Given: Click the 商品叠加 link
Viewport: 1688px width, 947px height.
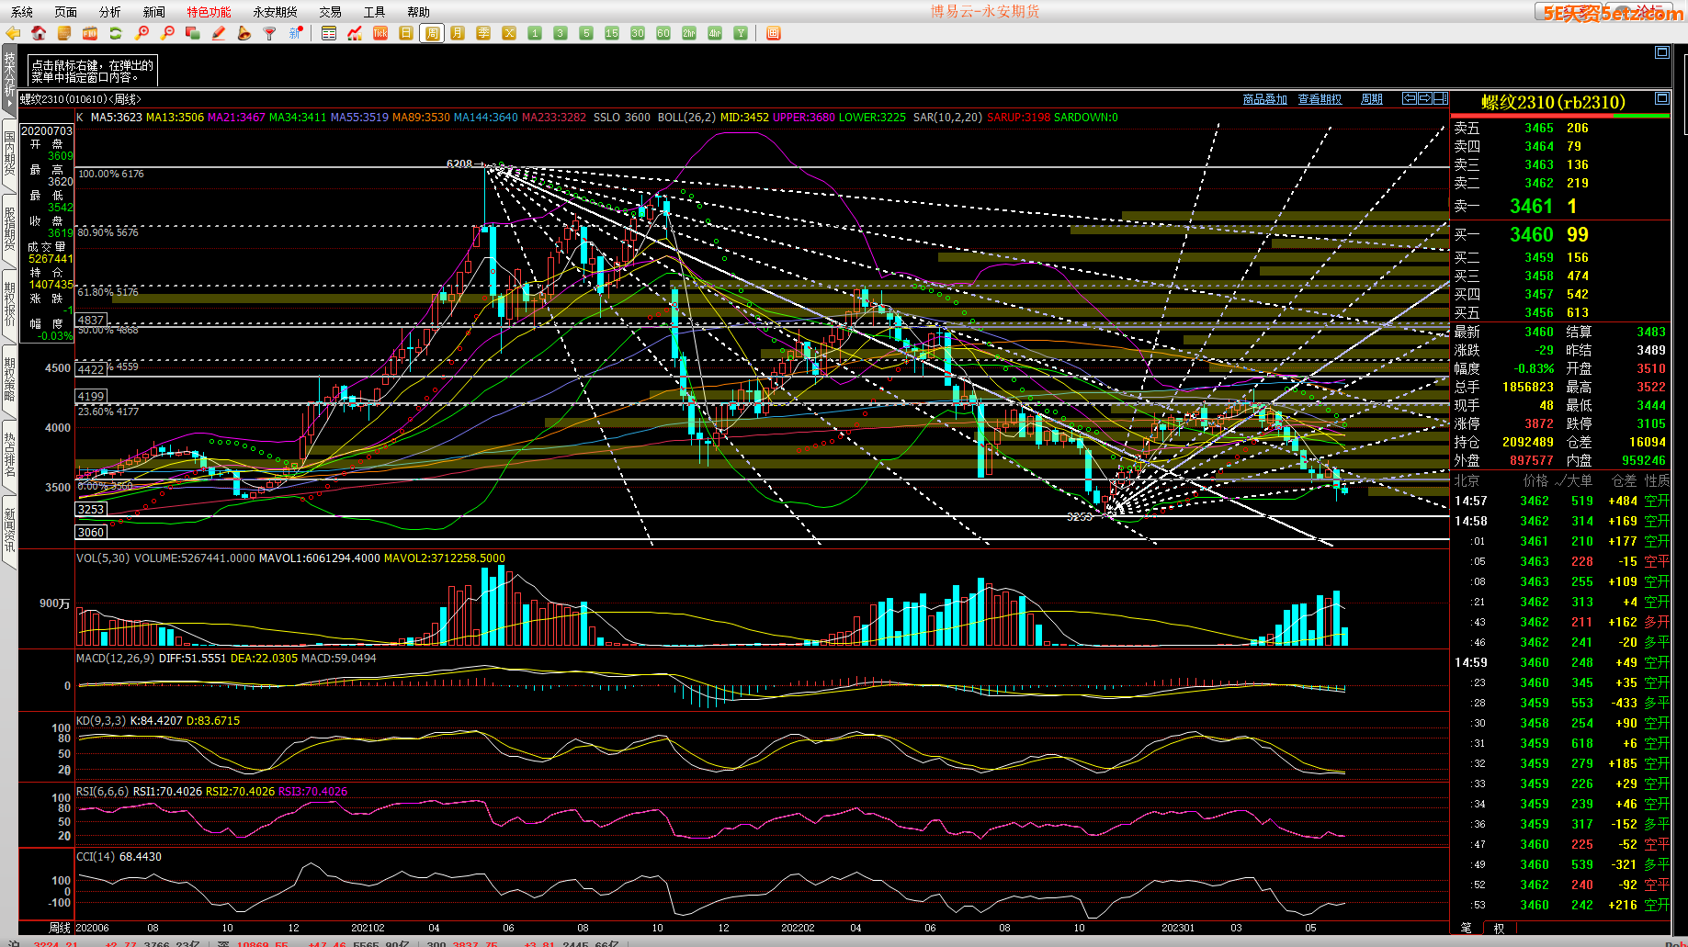Looking at the screenshot, I should 1264,99.
